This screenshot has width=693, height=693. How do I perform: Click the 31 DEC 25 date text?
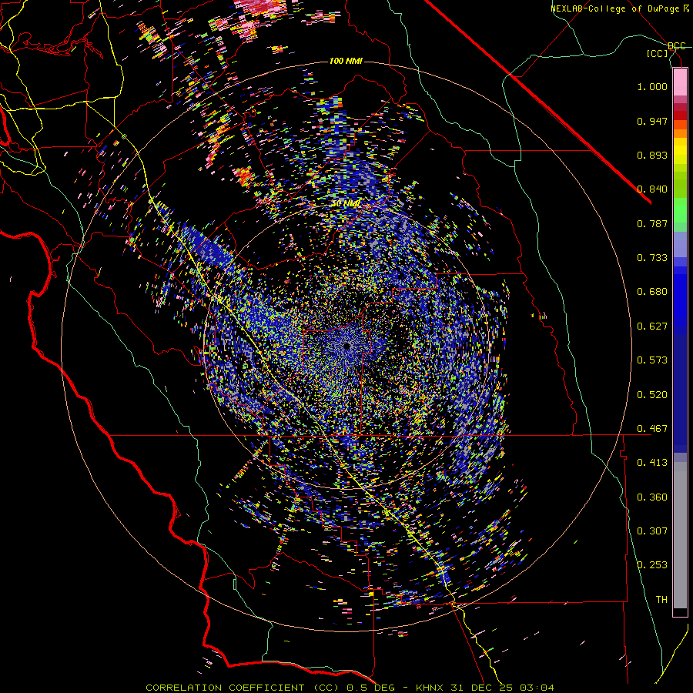tap(482, 688)
